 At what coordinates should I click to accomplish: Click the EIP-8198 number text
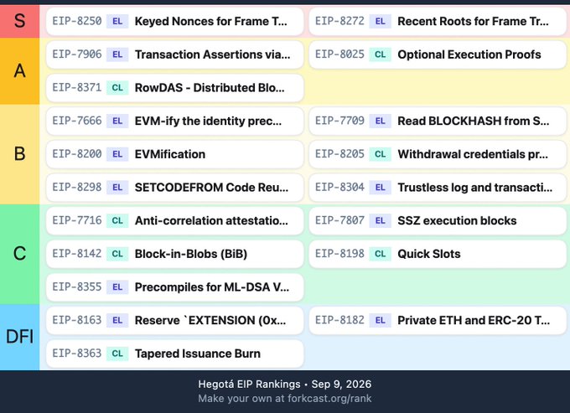[339, 254]
